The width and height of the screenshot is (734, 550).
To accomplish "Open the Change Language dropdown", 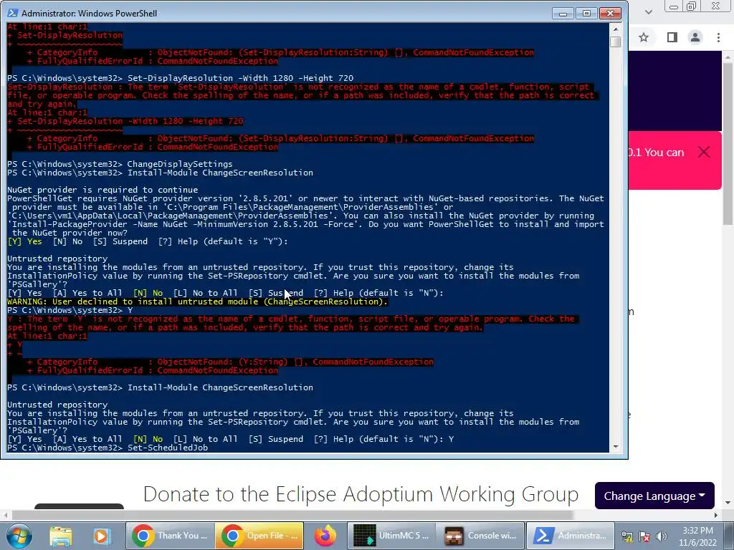I will point(654,496).
